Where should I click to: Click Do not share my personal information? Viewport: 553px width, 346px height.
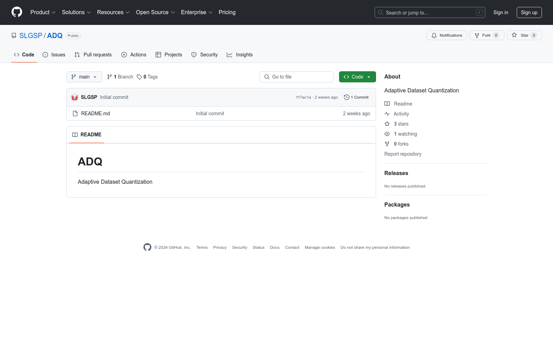click(375, 247)
